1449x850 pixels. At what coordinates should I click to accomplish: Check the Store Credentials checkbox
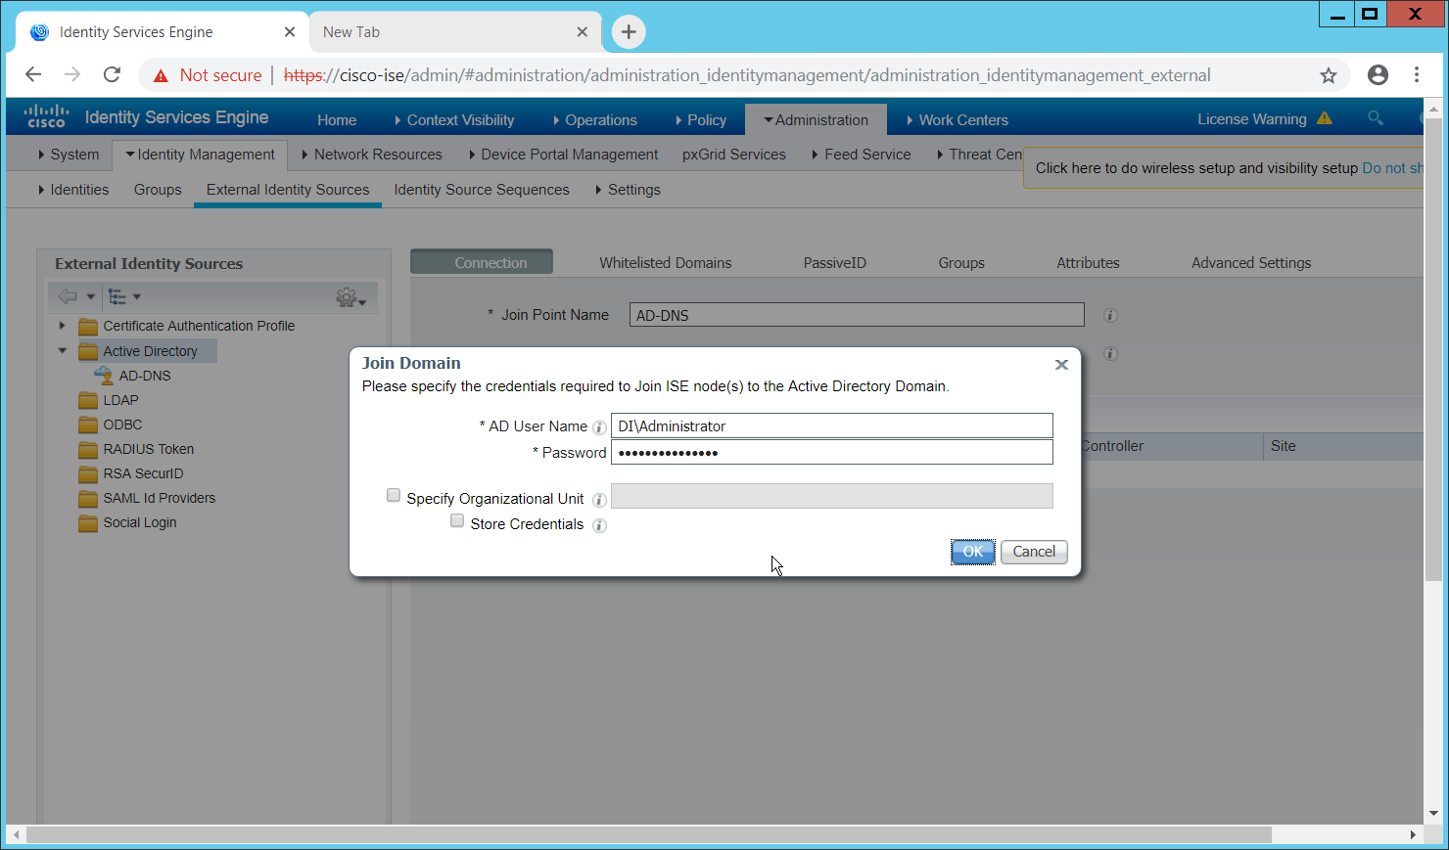coord(457,521)
